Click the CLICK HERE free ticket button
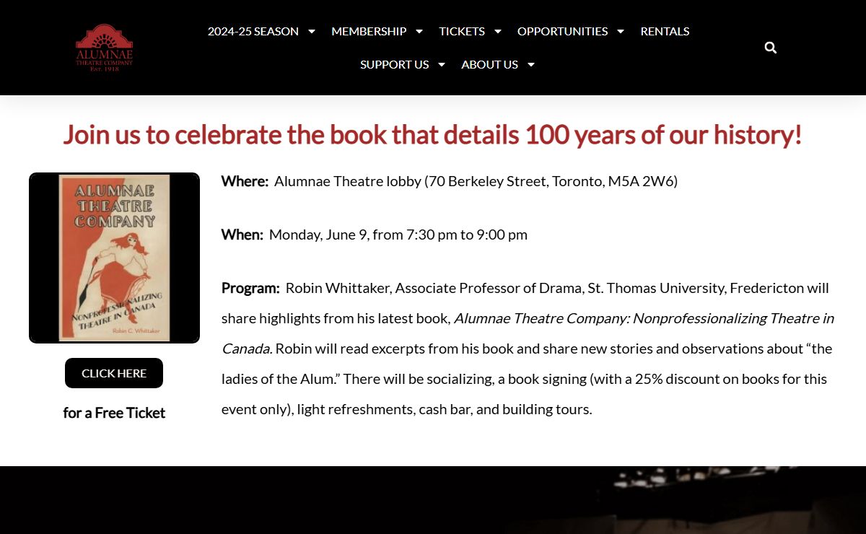866x534 pixels. click(114, 373)
